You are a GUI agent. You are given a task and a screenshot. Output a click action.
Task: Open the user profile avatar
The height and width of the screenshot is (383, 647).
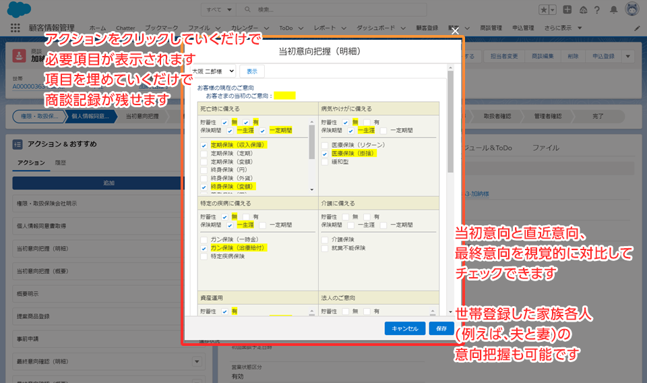[632, 9]
